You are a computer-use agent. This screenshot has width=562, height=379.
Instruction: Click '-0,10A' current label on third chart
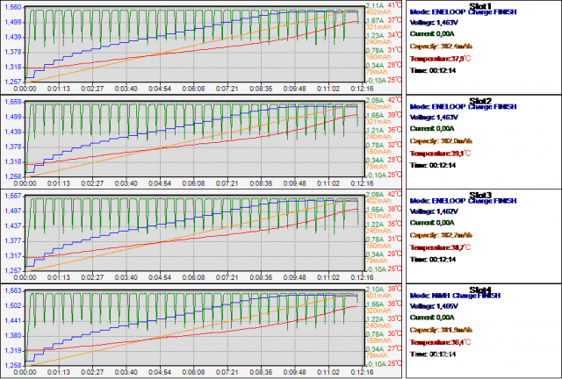coord(375,269)
